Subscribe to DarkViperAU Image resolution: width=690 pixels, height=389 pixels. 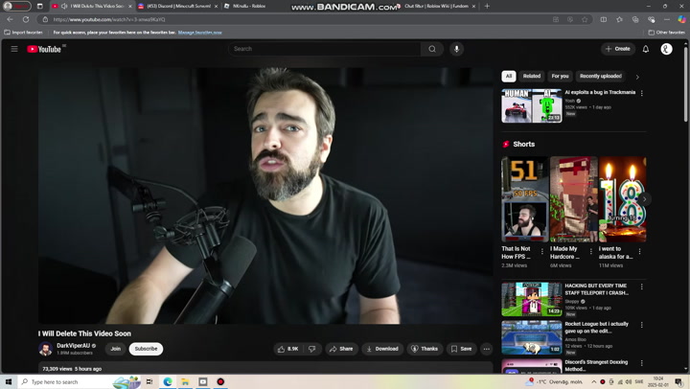(146, 349)
